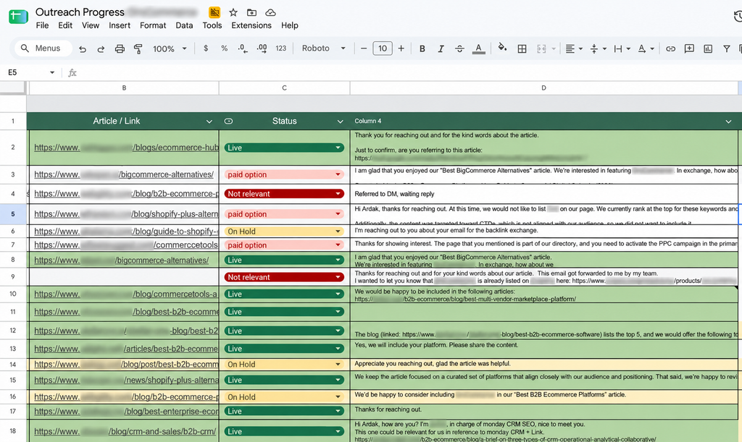
Task: Open the Borders tool
Action: click(x=522, y=48)
